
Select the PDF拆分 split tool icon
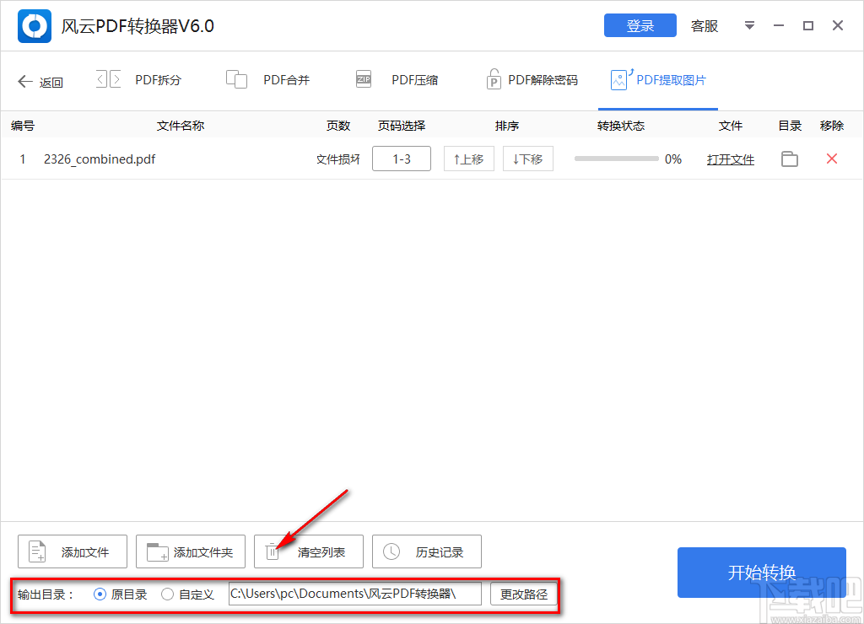click(x=106, y=78)
